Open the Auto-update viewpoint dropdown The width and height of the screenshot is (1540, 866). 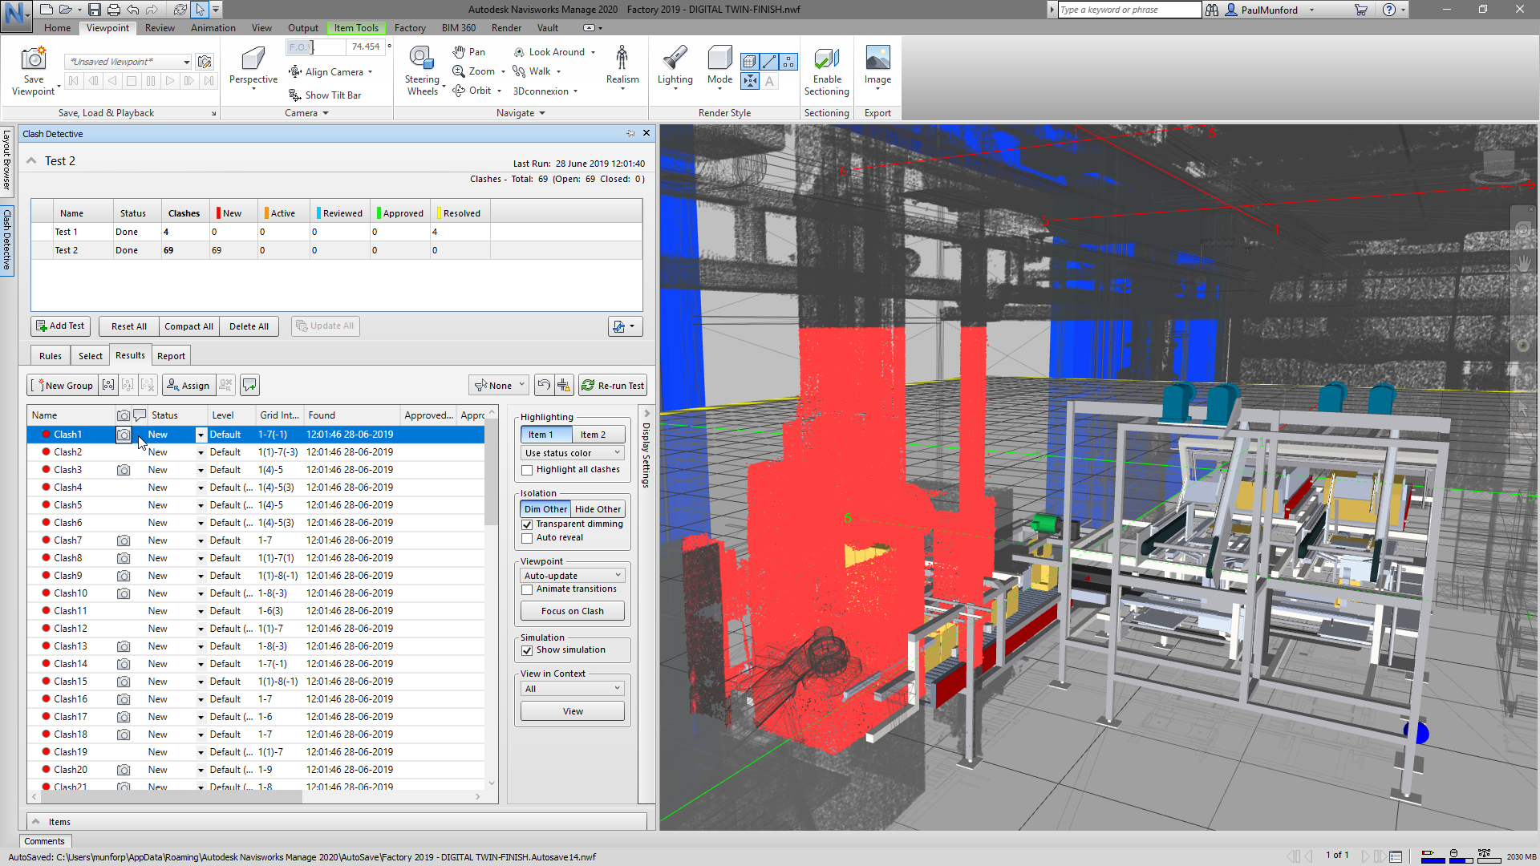click(573, 576)
